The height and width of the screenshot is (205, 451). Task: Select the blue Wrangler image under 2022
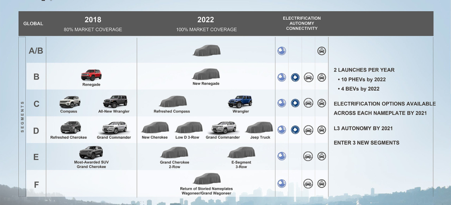pyautogui.click(x=240, y=101)
